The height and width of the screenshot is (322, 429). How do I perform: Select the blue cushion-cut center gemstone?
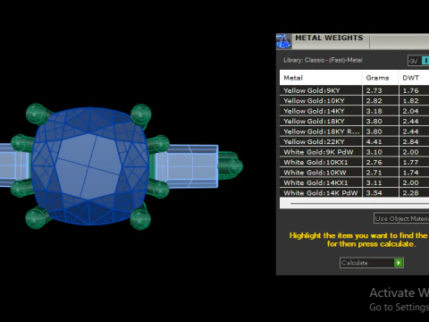89,165
